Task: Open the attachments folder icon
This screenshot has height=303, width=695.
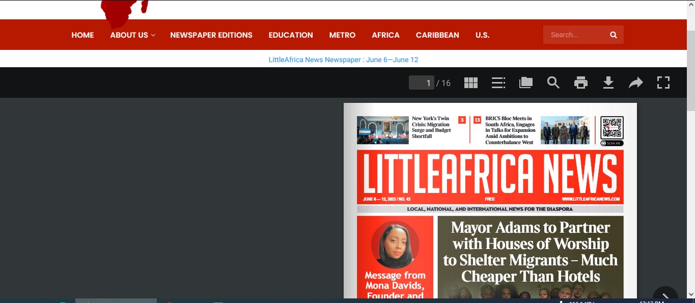Action: click(x=526, y=82)
